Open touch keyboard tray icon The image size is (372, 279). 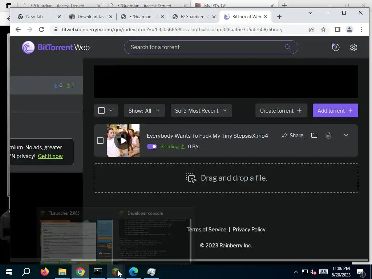(x=323, y=272)
